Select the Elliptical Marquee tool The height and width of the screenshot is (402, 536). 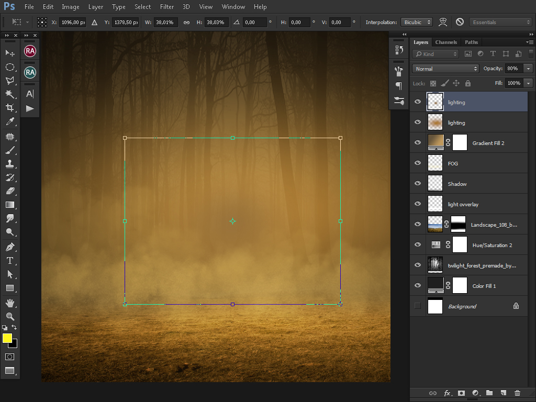(x=10, y=67)
